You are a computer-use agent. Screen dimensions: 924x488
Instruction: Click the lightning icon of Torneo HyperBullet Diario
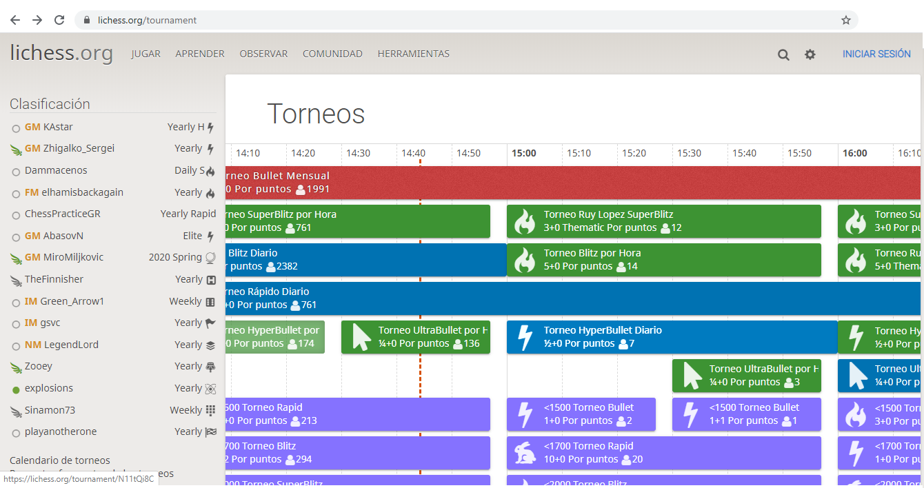[x=525, y=337]
